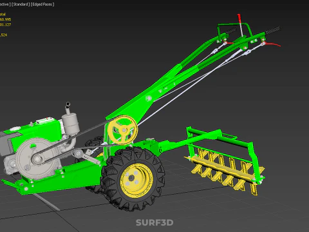Open the [Standard] viewport shading menu
The image size is (309, 232).
[21, 5]
